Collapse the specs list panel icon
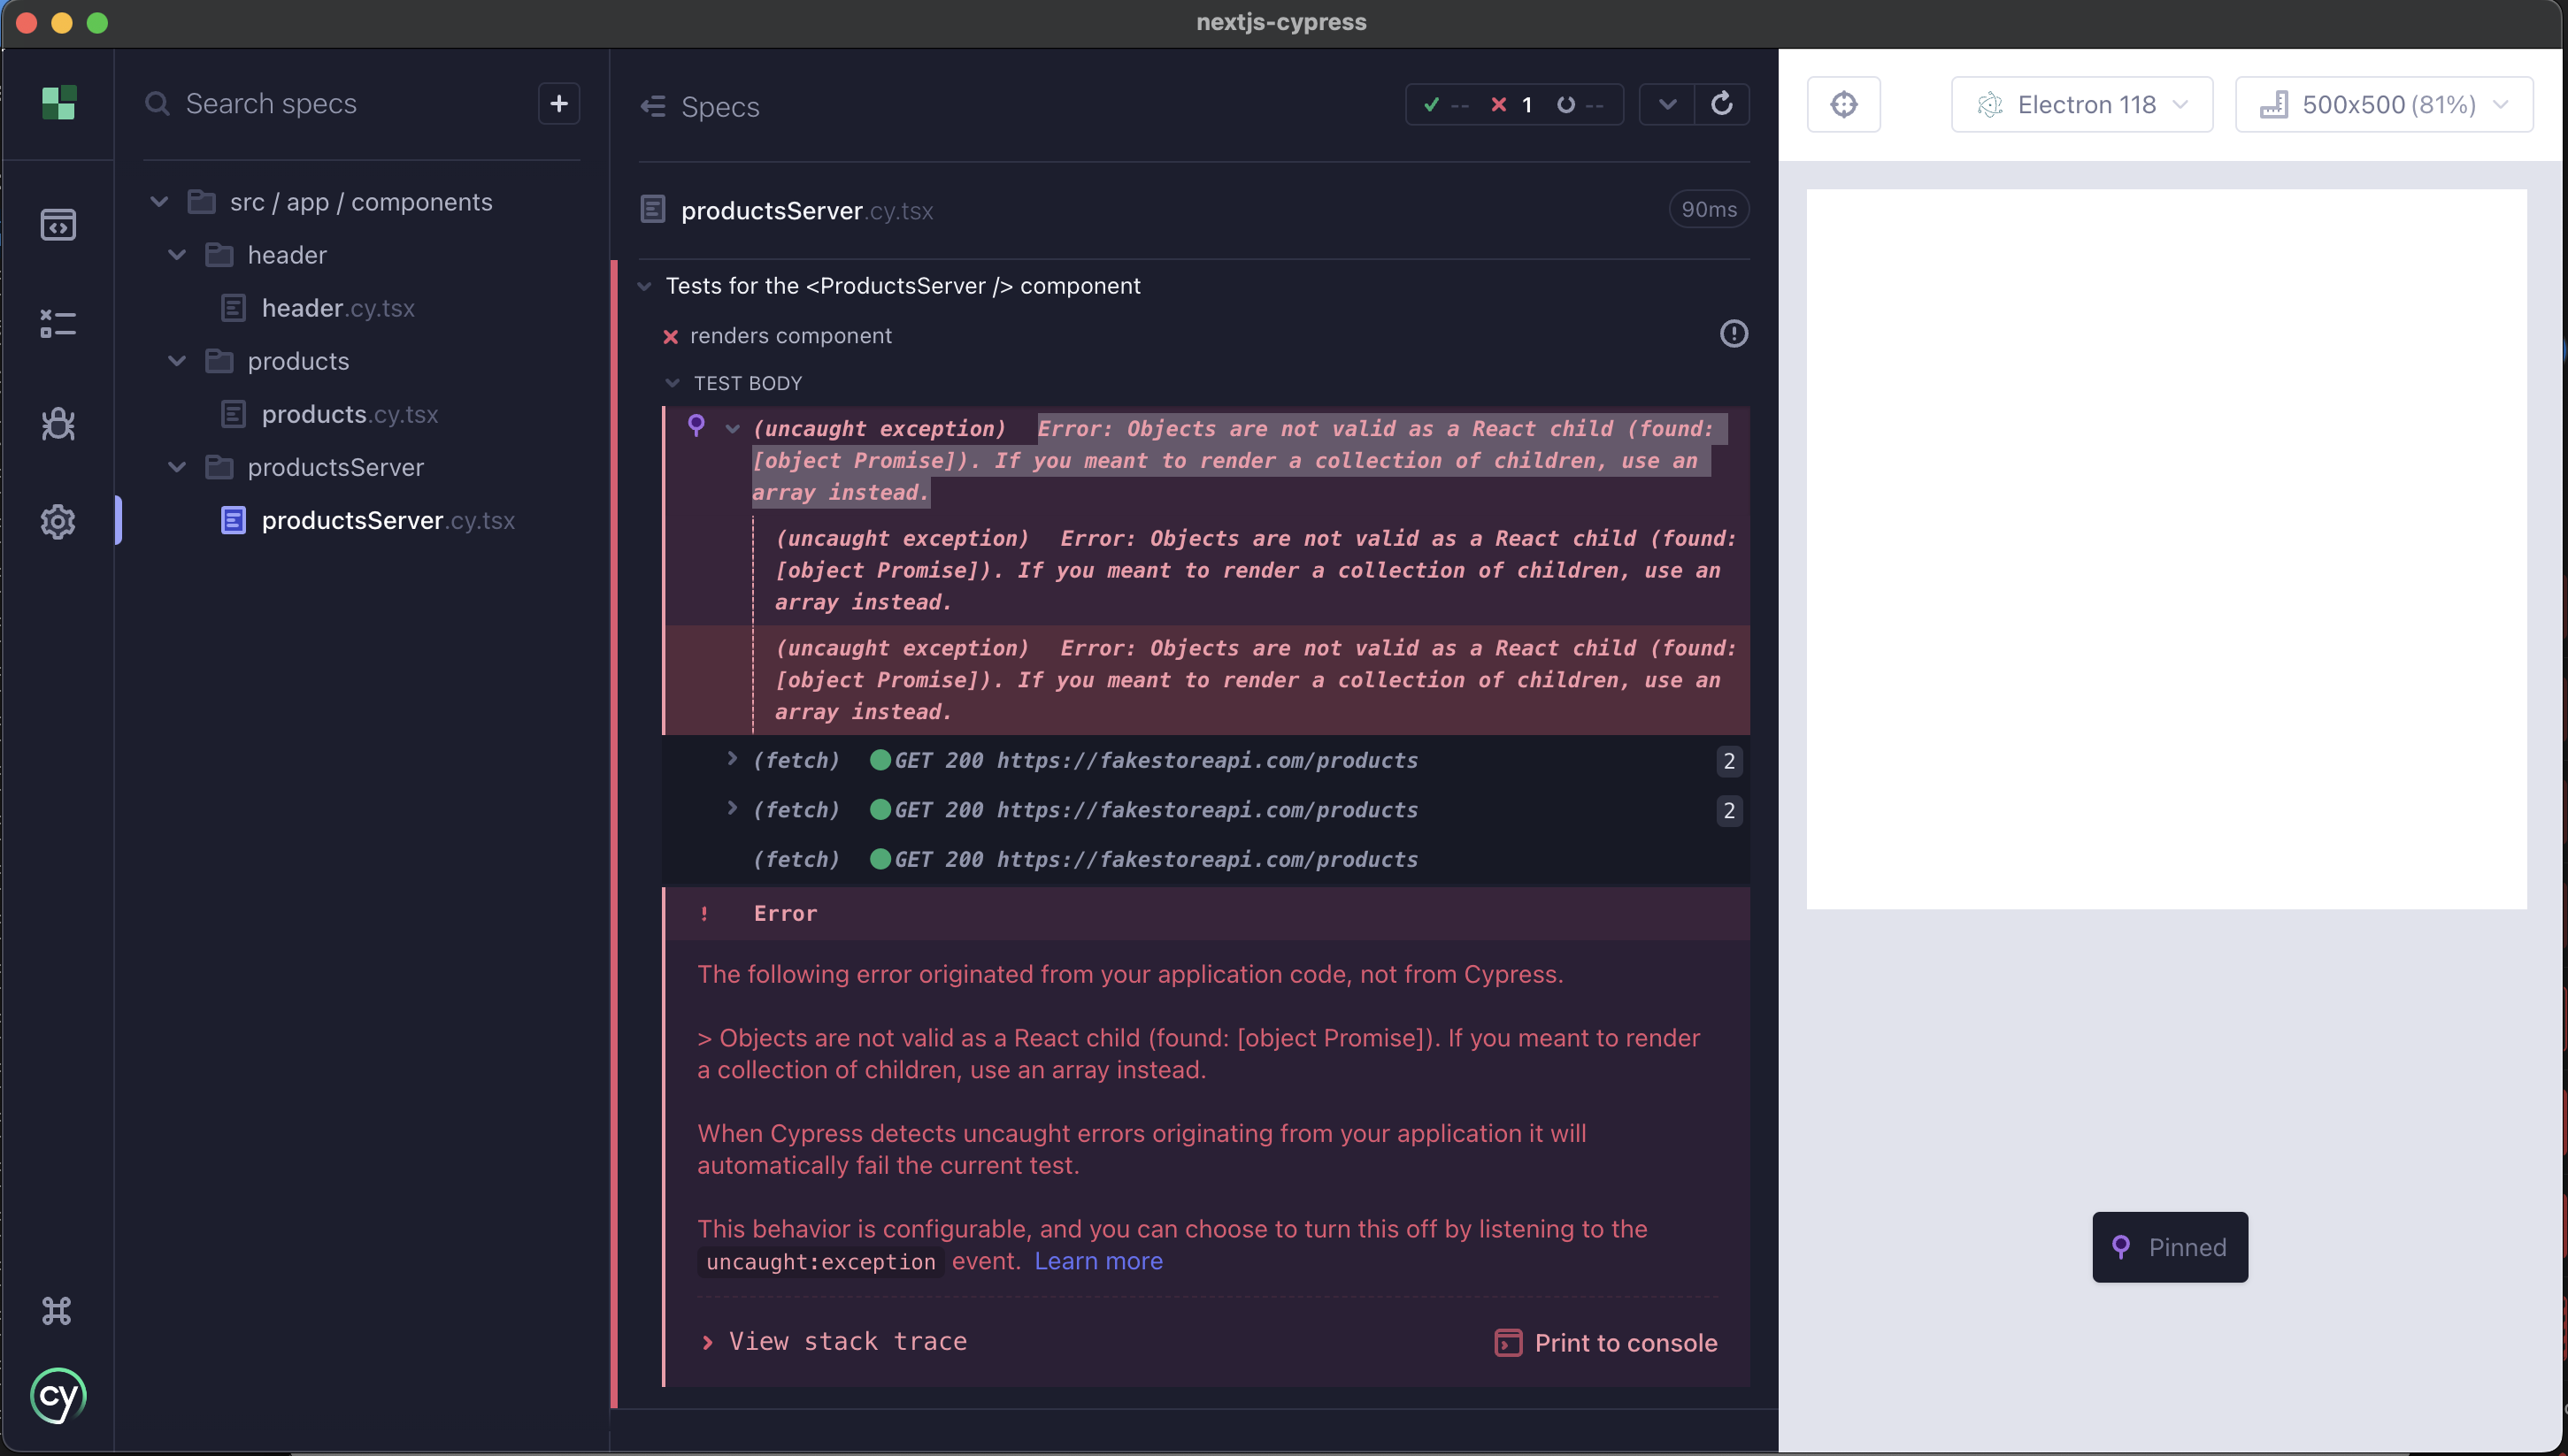Screen dimensions: 2568x1456 (653, 106)
